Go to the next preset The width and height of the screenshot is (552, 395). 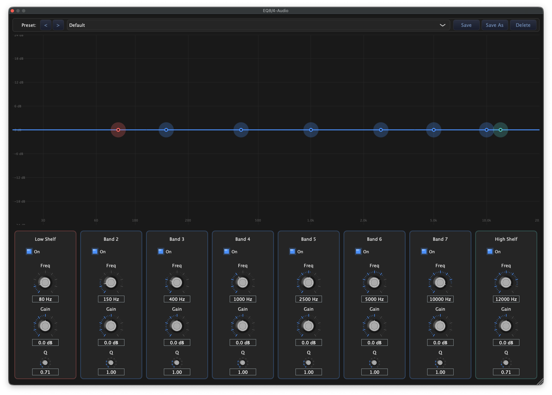click(x=58, y=25)
